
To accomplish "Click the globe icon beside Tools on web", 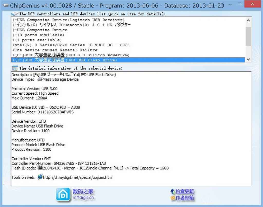I will tap(40, 177).
